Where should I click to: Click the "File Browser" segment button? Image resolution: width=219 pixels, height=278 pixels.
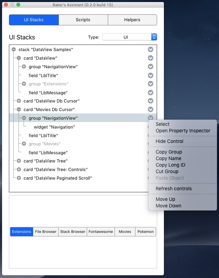tap(46, 232)
